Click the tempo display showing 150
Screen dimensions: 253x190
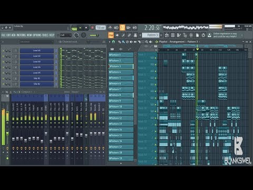pyautogui.click(x=101, y=27)
